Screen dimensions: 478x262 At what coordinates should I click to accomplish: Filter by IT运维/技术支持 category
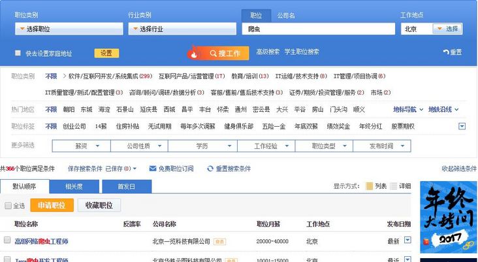296,76
